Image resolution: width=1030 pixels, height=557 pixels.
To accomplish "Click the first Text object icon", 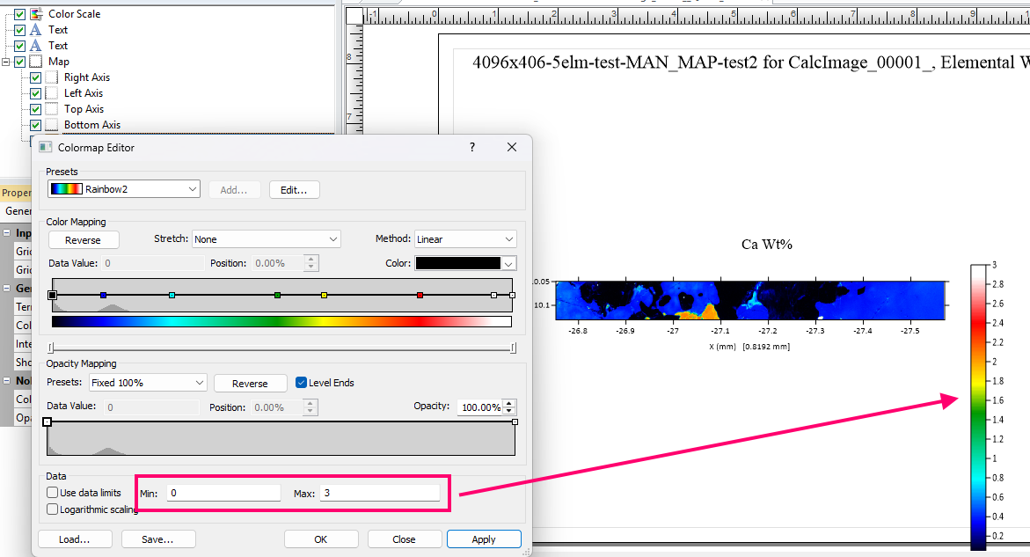I will (x=36, y=30).
